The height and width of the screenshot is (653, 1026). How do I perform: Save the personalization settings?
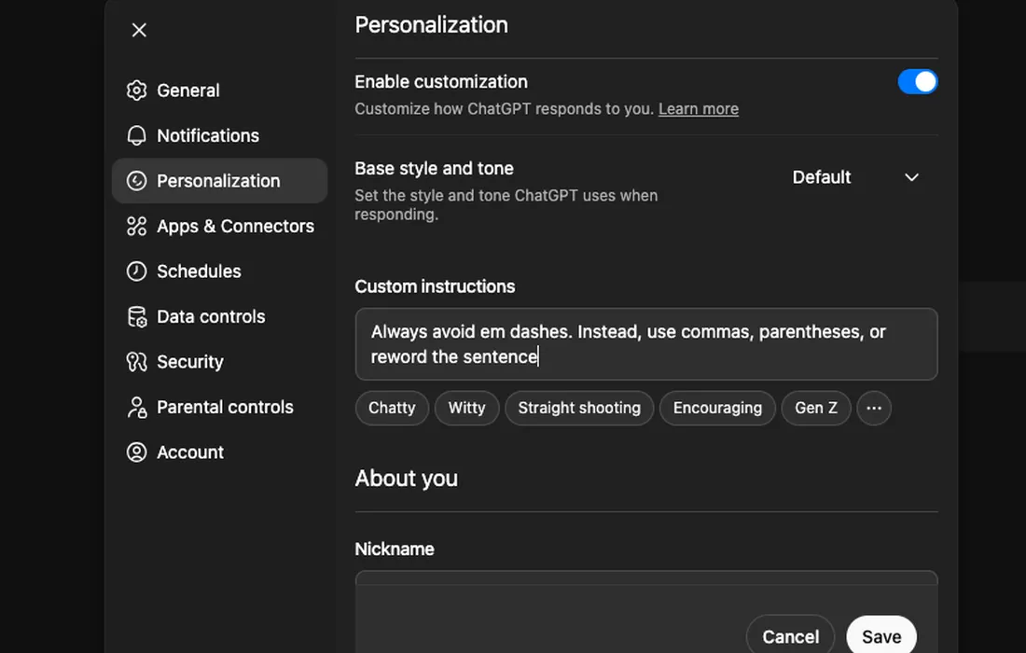pos(880,636)
